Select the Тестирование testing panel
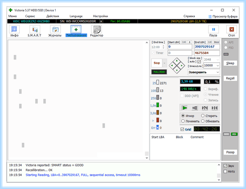 (x=76, y=31)
